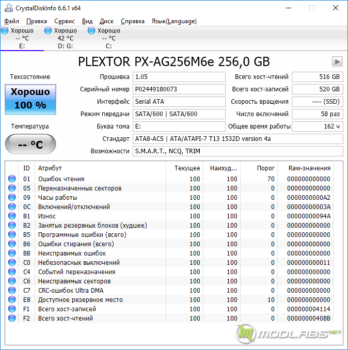Click status icon for F2 Всего хост-чтений
348x350 pixels.
coord(12,319)
